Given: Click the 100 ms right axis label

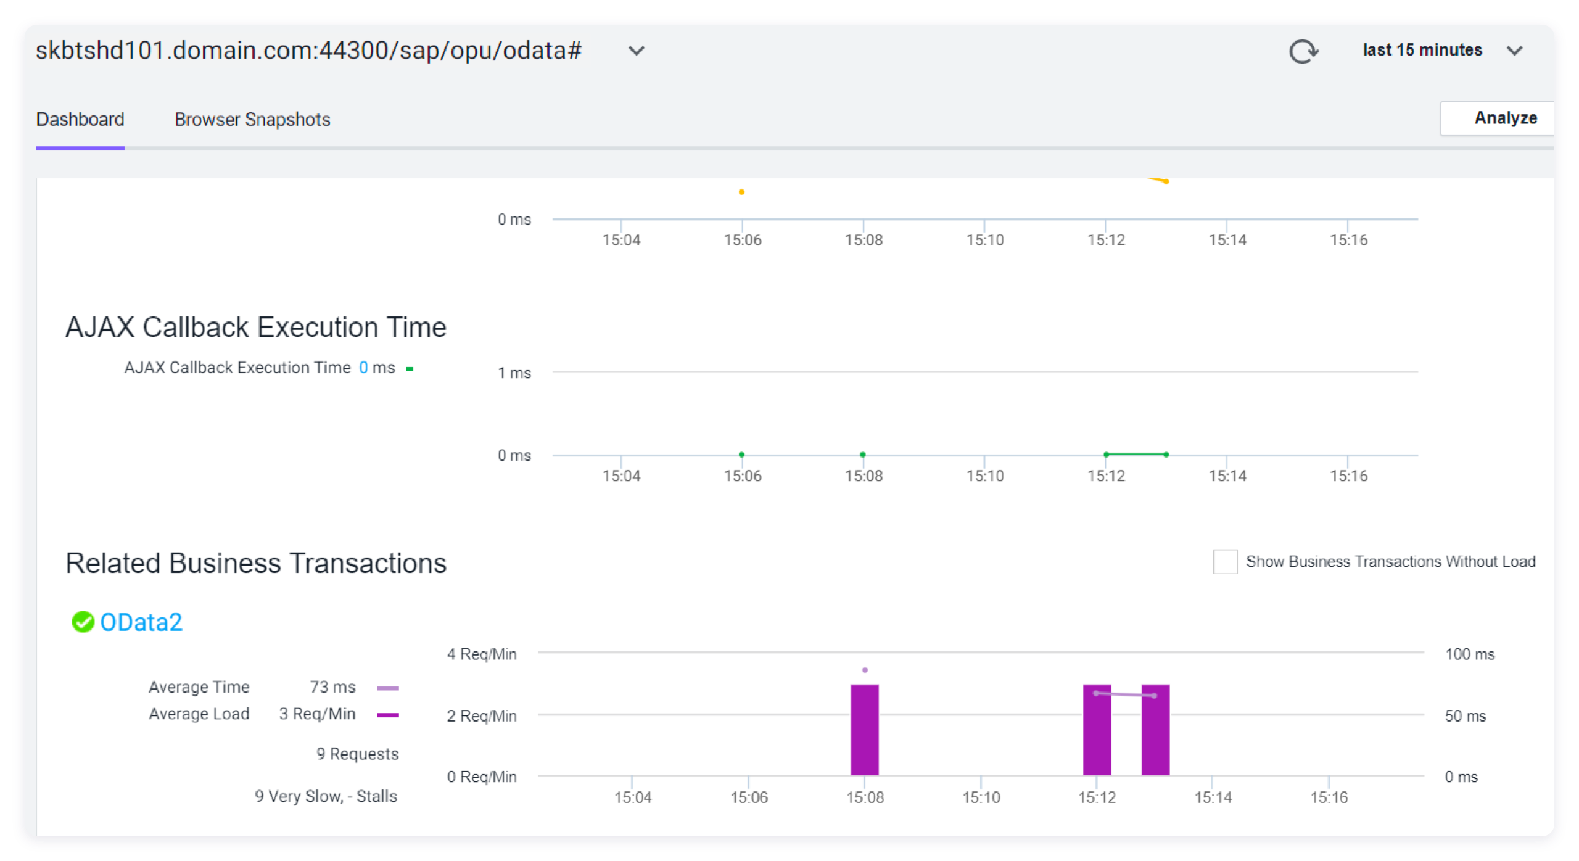Looking at the screenshot, I should [x=1469, y=654].
